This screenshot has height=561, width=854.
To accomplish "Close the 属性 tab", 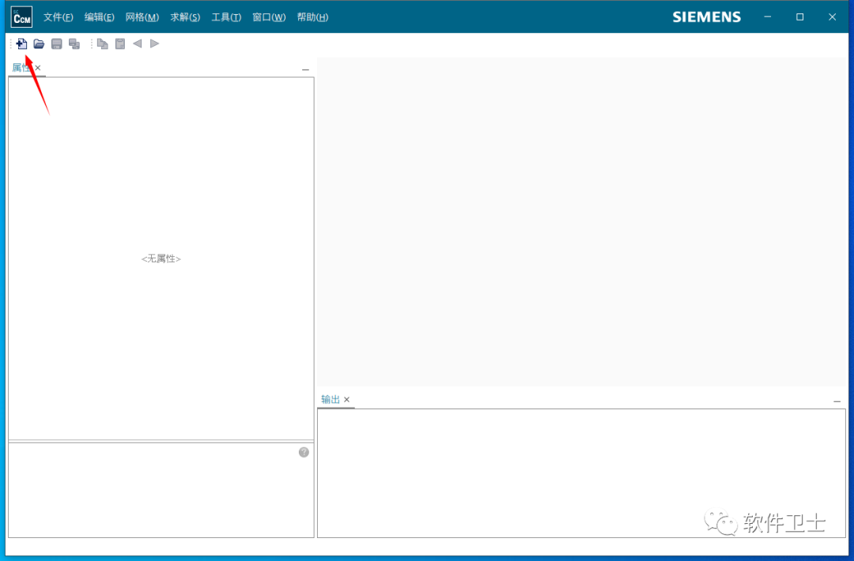I will pos(38,68).
